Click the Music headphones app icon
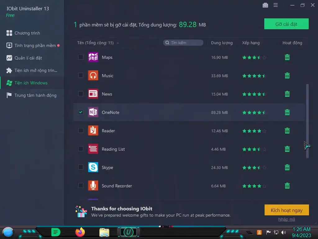This screenshot has height=239, width=318. [x=93, y=75]
